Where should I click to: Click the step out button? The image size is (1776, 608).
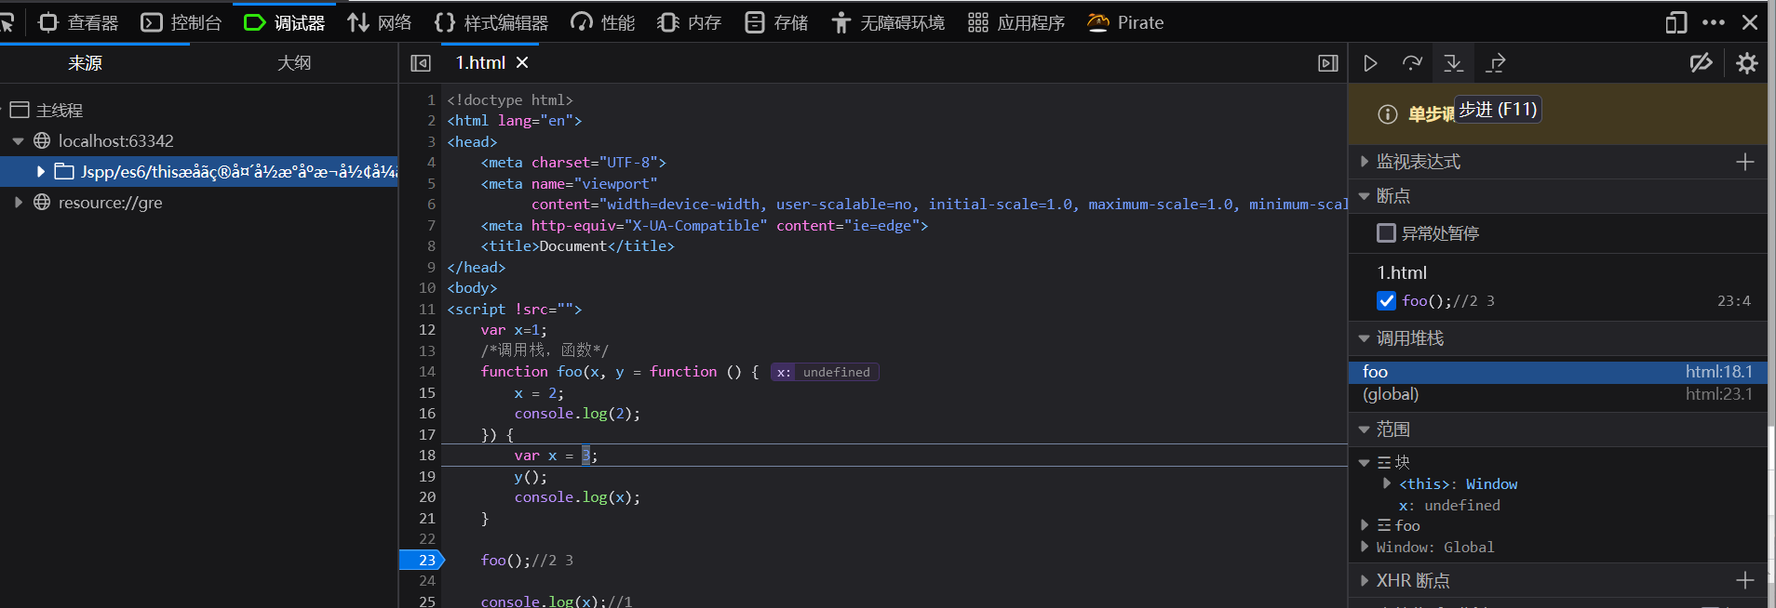[x=1496, y=63]
